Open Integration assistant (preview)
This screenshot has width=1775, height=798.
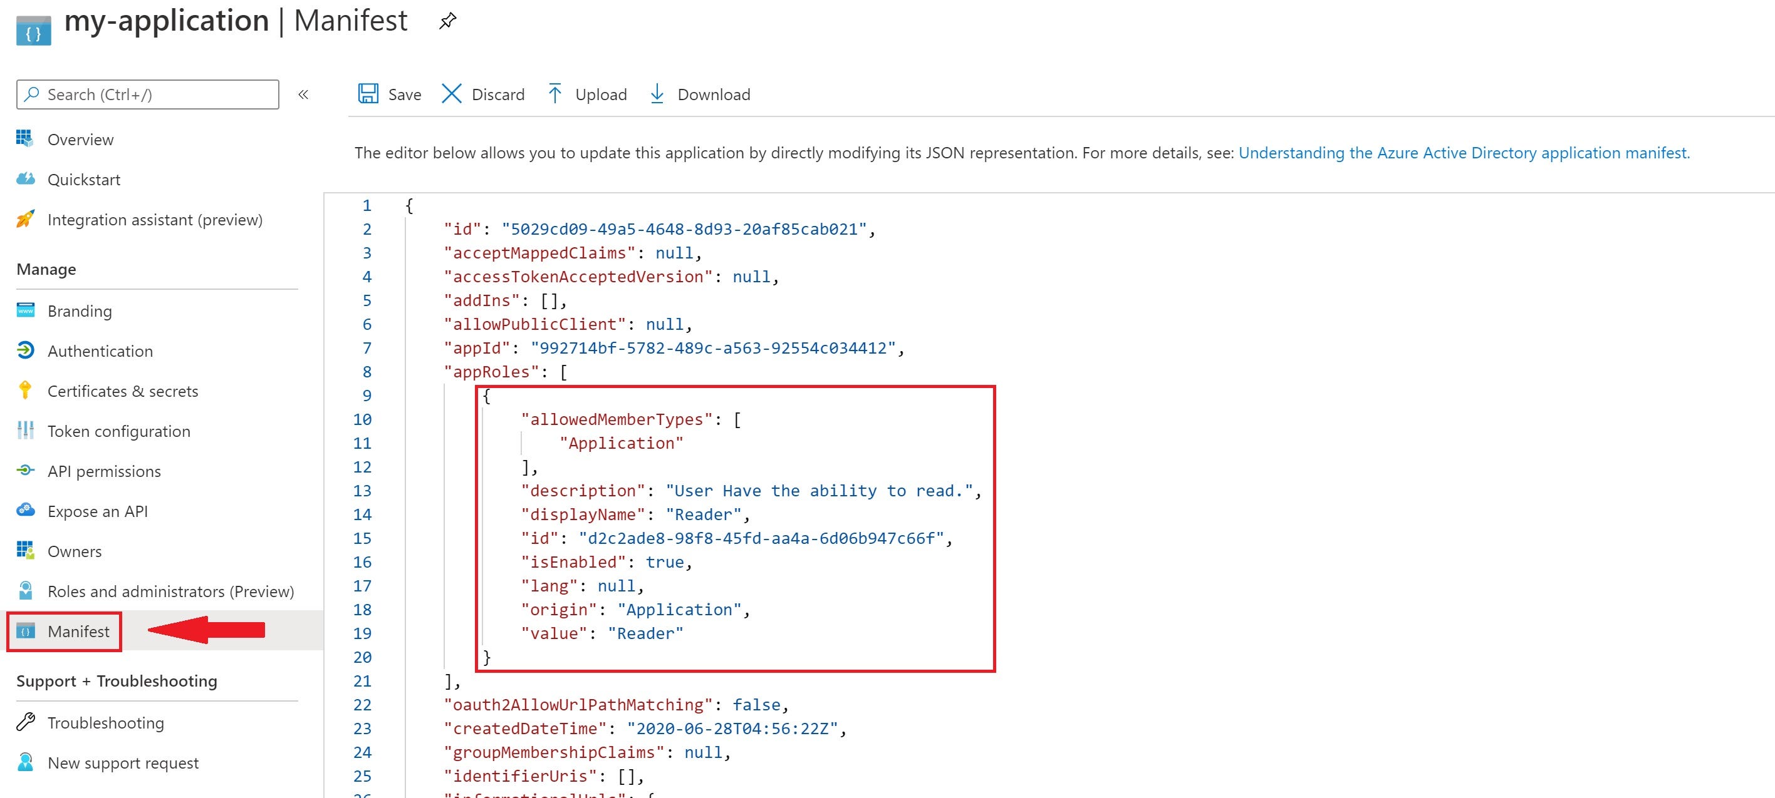point(154,219)
